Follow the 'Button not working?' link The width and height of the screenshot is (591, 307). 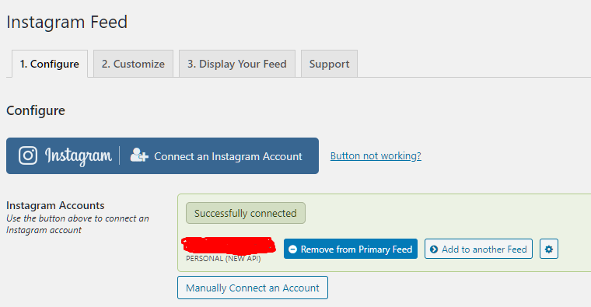tap(376, 156)
